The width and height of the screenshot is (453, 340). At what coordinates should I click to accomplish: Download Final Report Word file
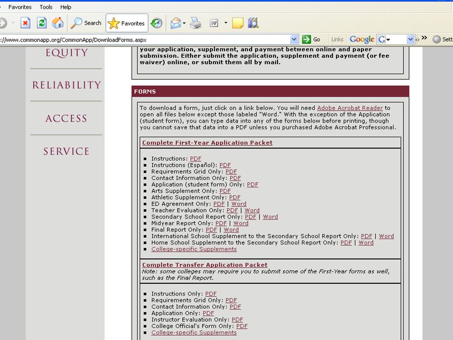tap(231, 229)
